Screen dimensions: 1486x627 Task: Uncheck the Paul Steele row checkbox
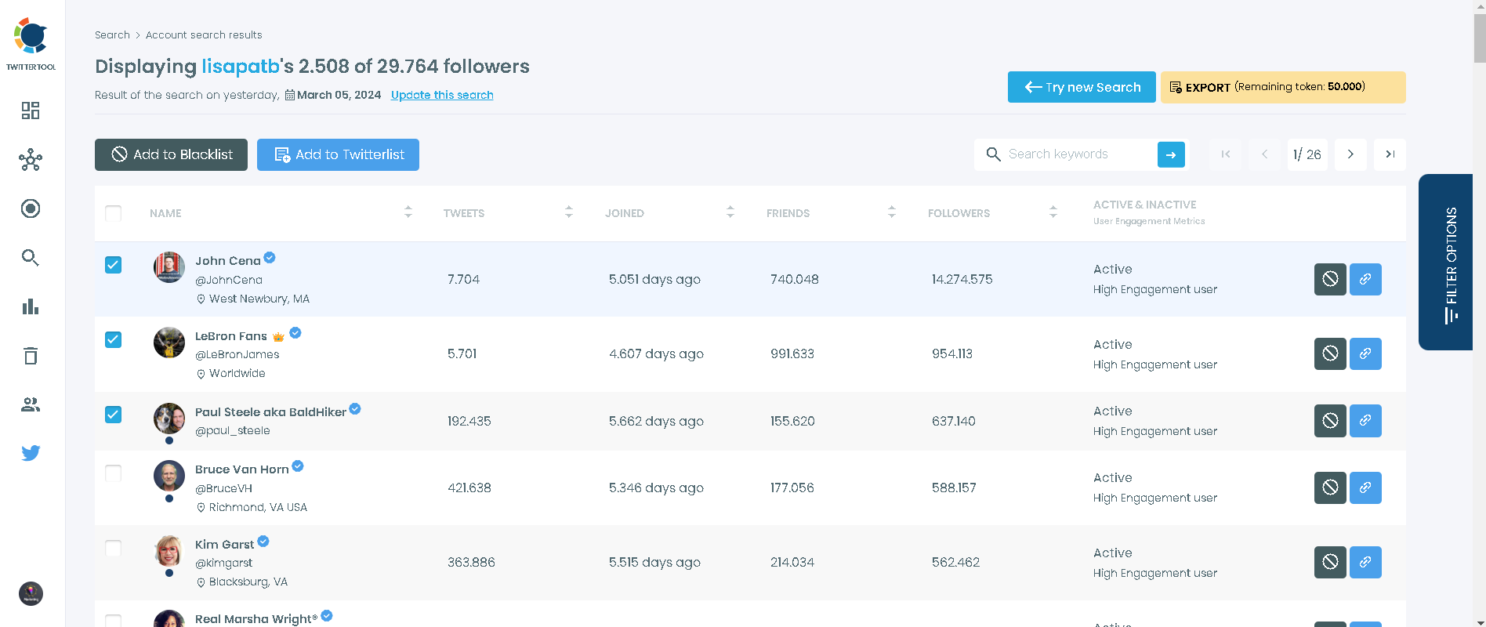(x=114, y=415)
